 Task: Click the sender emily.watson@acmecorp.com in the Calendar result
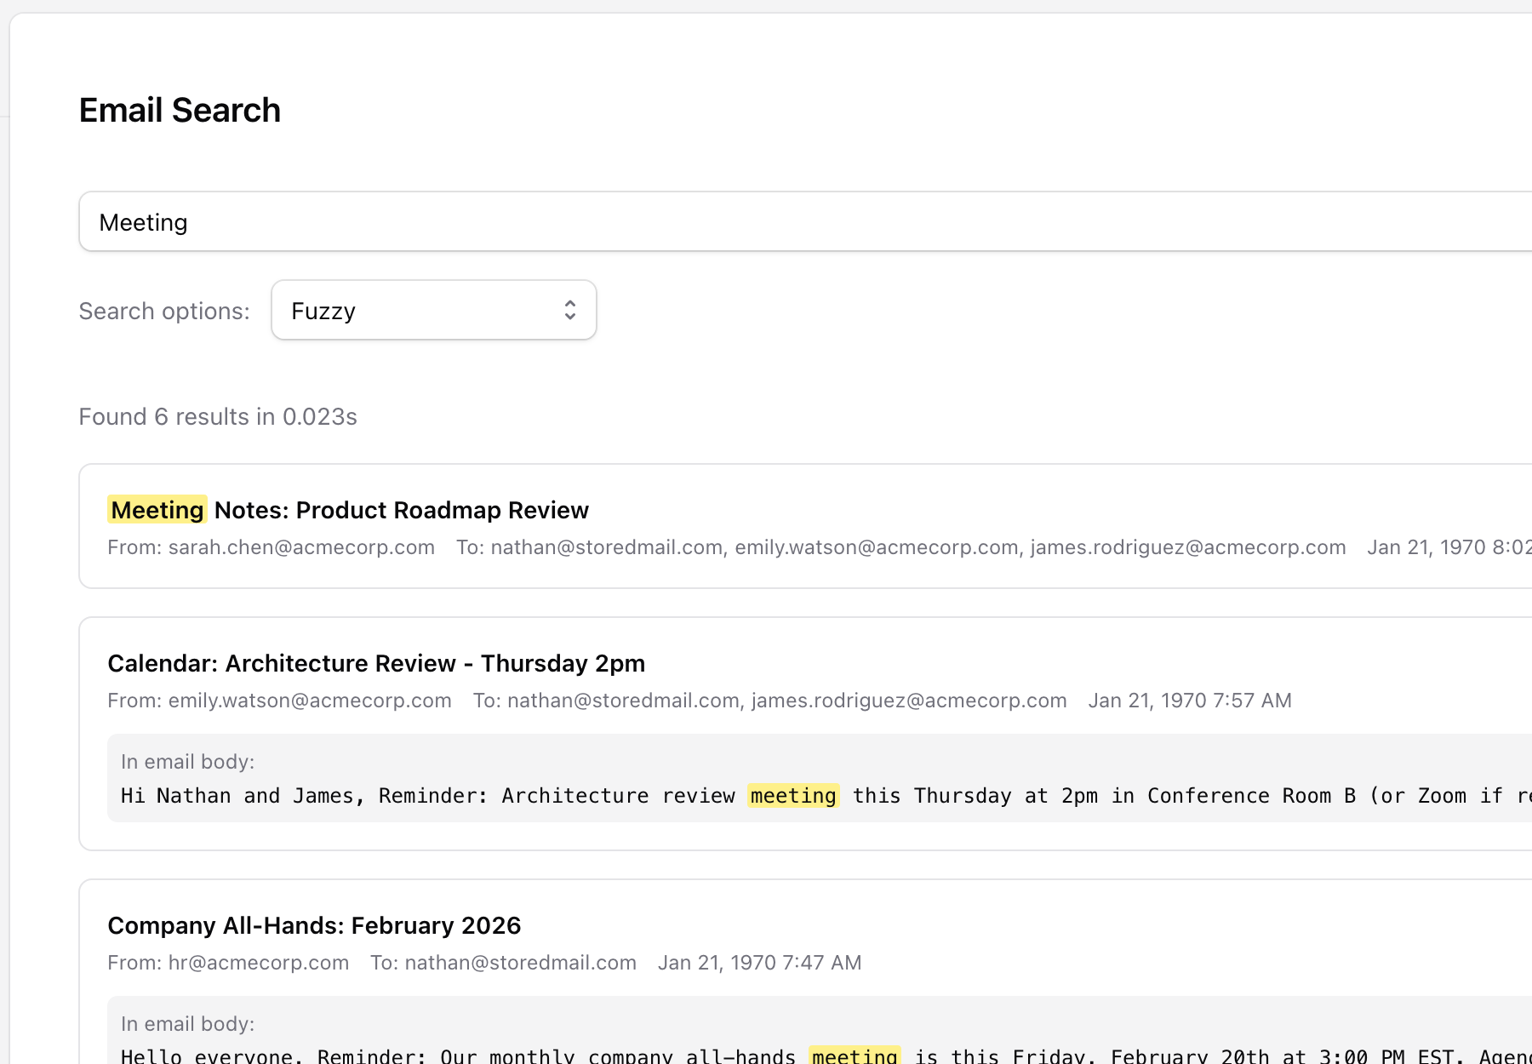(310, 701)
